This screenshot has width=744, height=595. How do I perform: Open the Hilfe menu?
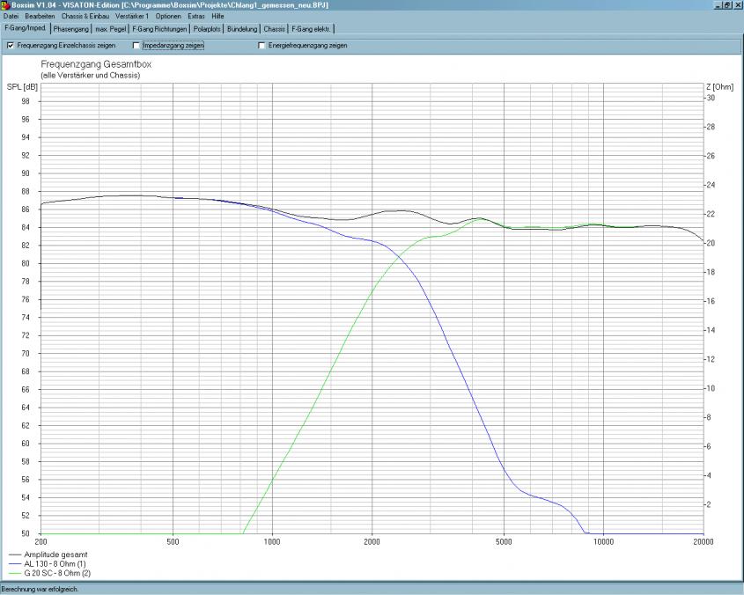(x=218, y=17)
